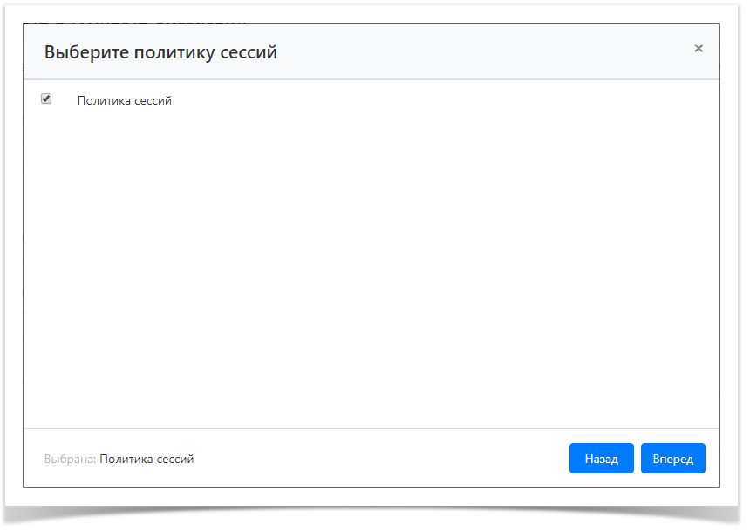Close the session policy dialog with X

699,49
